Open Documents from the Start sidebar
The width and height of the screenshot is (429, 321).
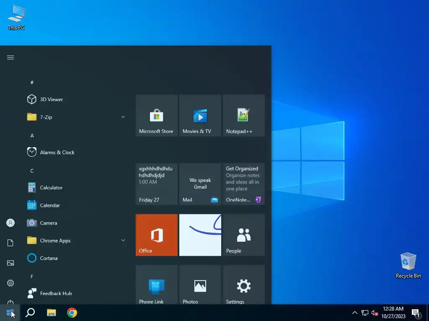pyautogui.click(x=10, y=243)
